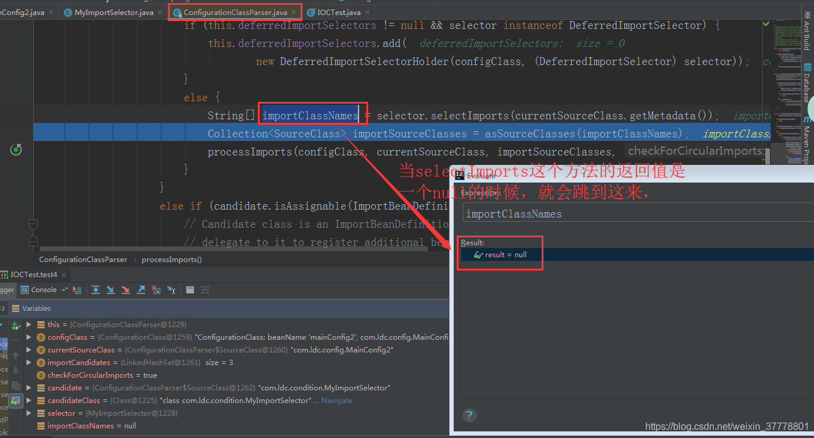The image size is (814, 438).
Task: Click the 'size = 3' value of importCandidates
Action: (x=219, y=363)
